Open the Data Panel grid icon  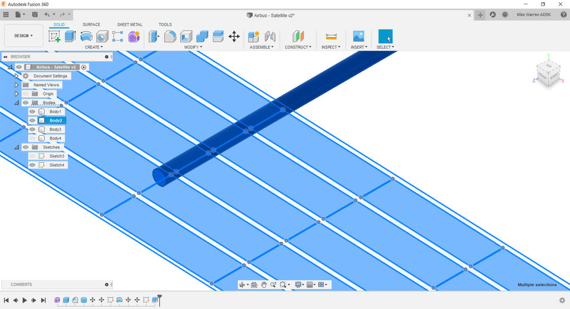pyautogui.click(x=6, y=14)
